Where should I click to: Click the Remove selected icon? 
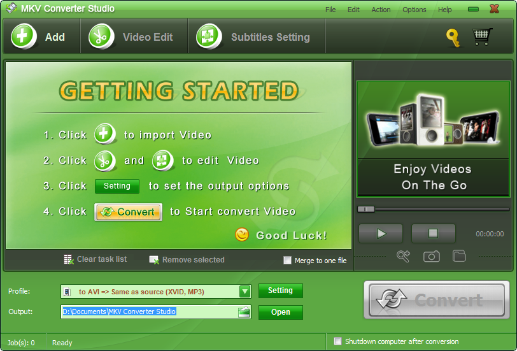point(154,260)
